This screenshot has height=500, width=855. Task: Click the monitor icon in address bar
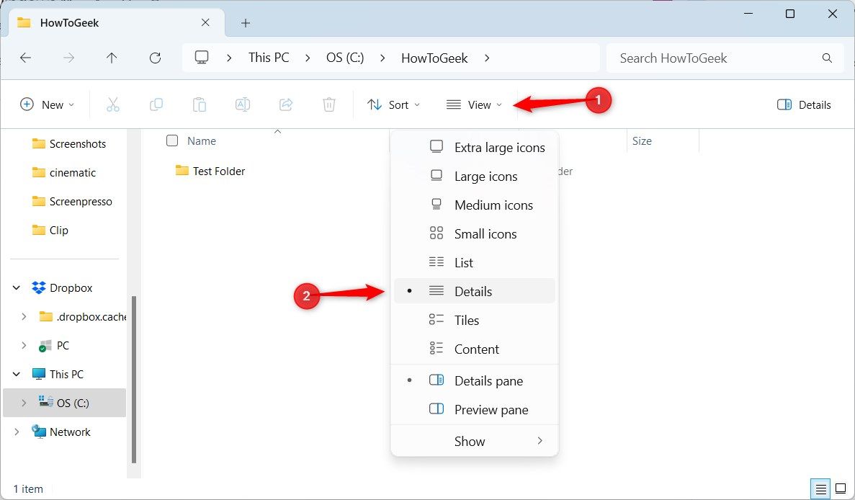click(202, 57)
